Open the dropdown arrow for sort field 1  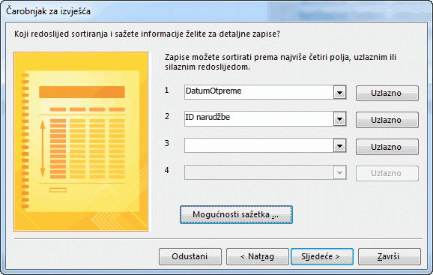tap(339, 92)
